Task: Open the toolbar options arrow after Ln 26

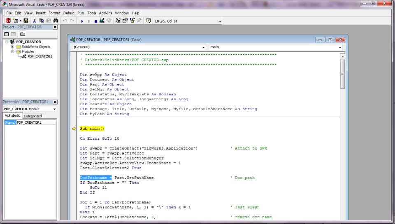Action: [220, 22]
